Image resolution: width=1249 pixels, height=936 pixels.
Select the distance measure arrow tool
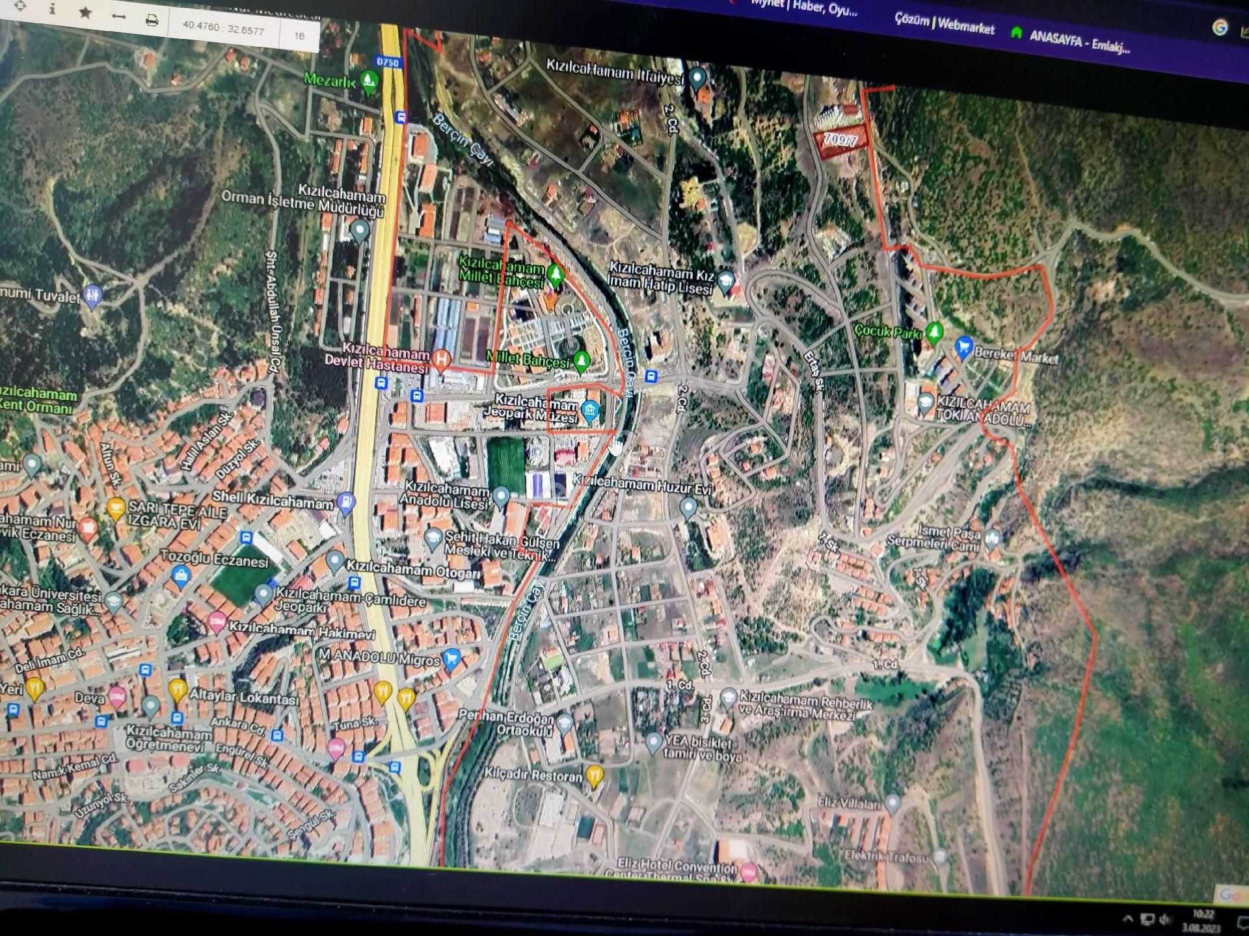118,16
